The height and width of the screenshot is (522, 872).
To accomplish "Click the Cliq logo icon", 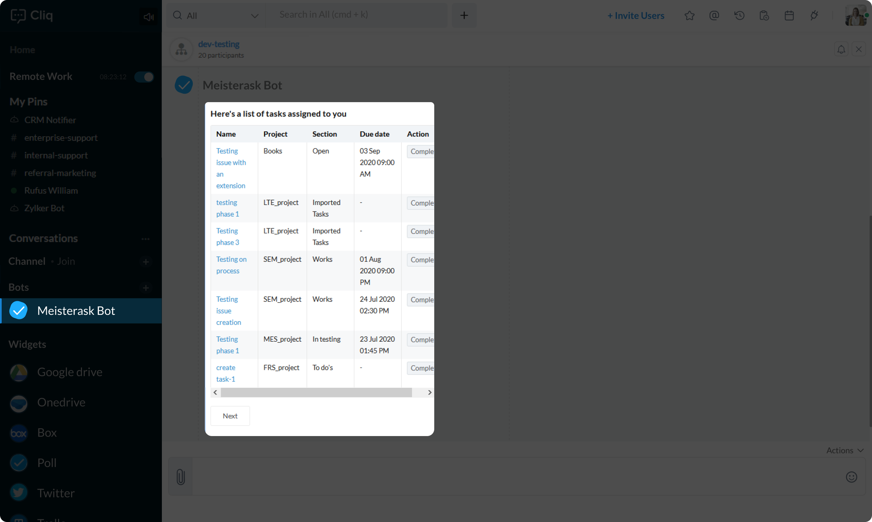I will click(18, 15).
